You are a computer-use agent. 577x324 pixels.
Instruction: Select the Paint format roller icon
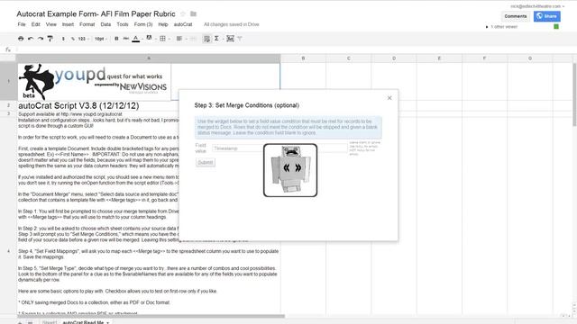[50, 39]
